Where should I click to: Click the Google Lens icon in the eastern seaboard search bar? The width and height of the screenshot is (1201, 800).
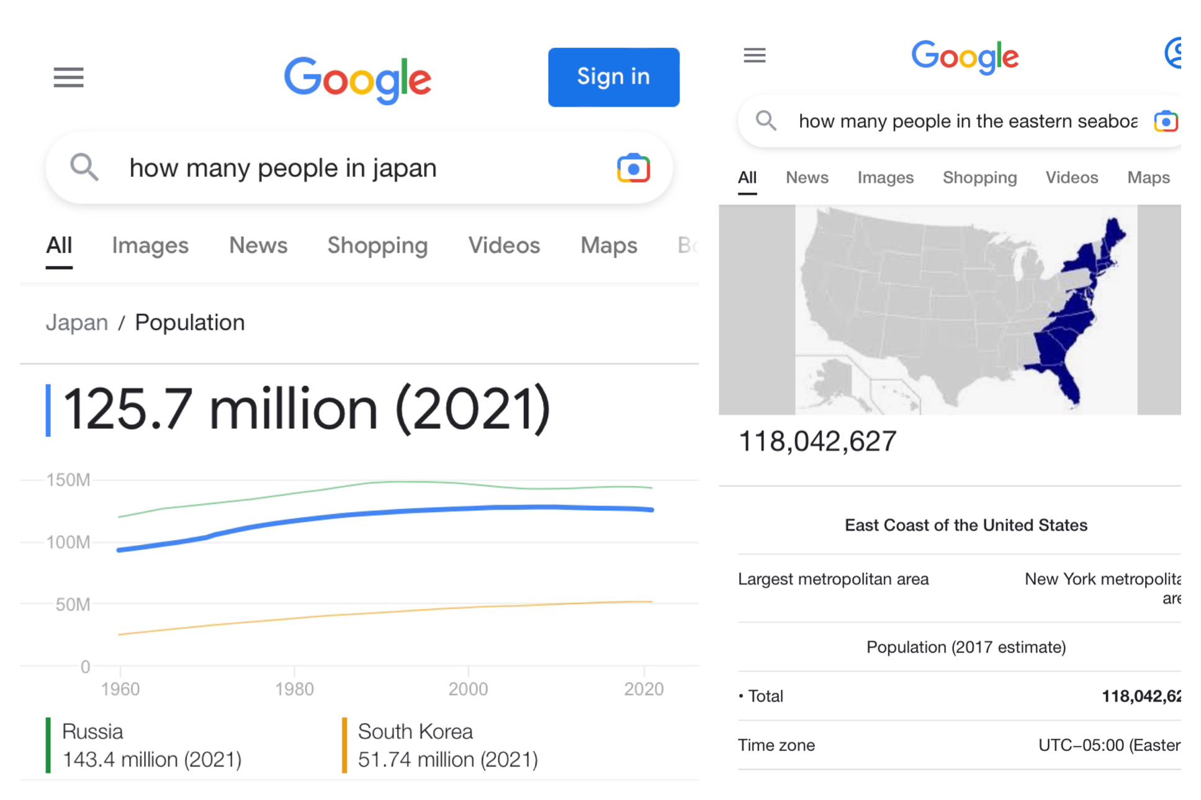(x=1165, y=122)
